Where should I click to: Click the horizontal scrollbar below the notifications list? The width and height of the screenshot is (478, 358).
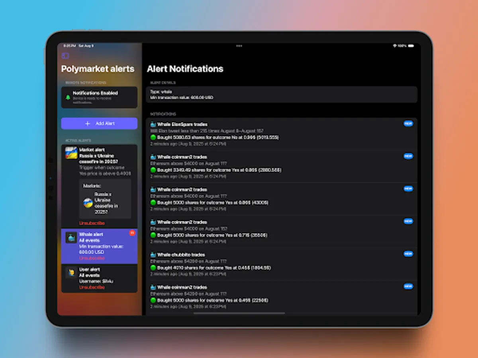pyautogui.click(x=238, y=313)
